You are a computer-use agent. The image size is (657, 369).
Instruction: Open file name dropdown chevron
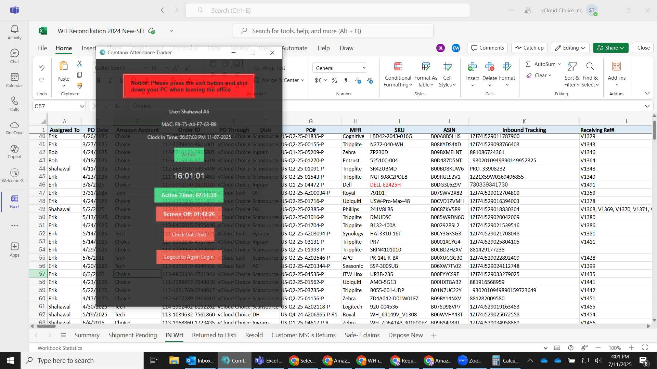click(x=171, y=31)
